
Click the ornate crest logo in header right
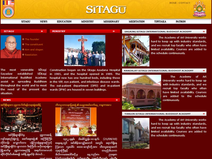(200, 9)
